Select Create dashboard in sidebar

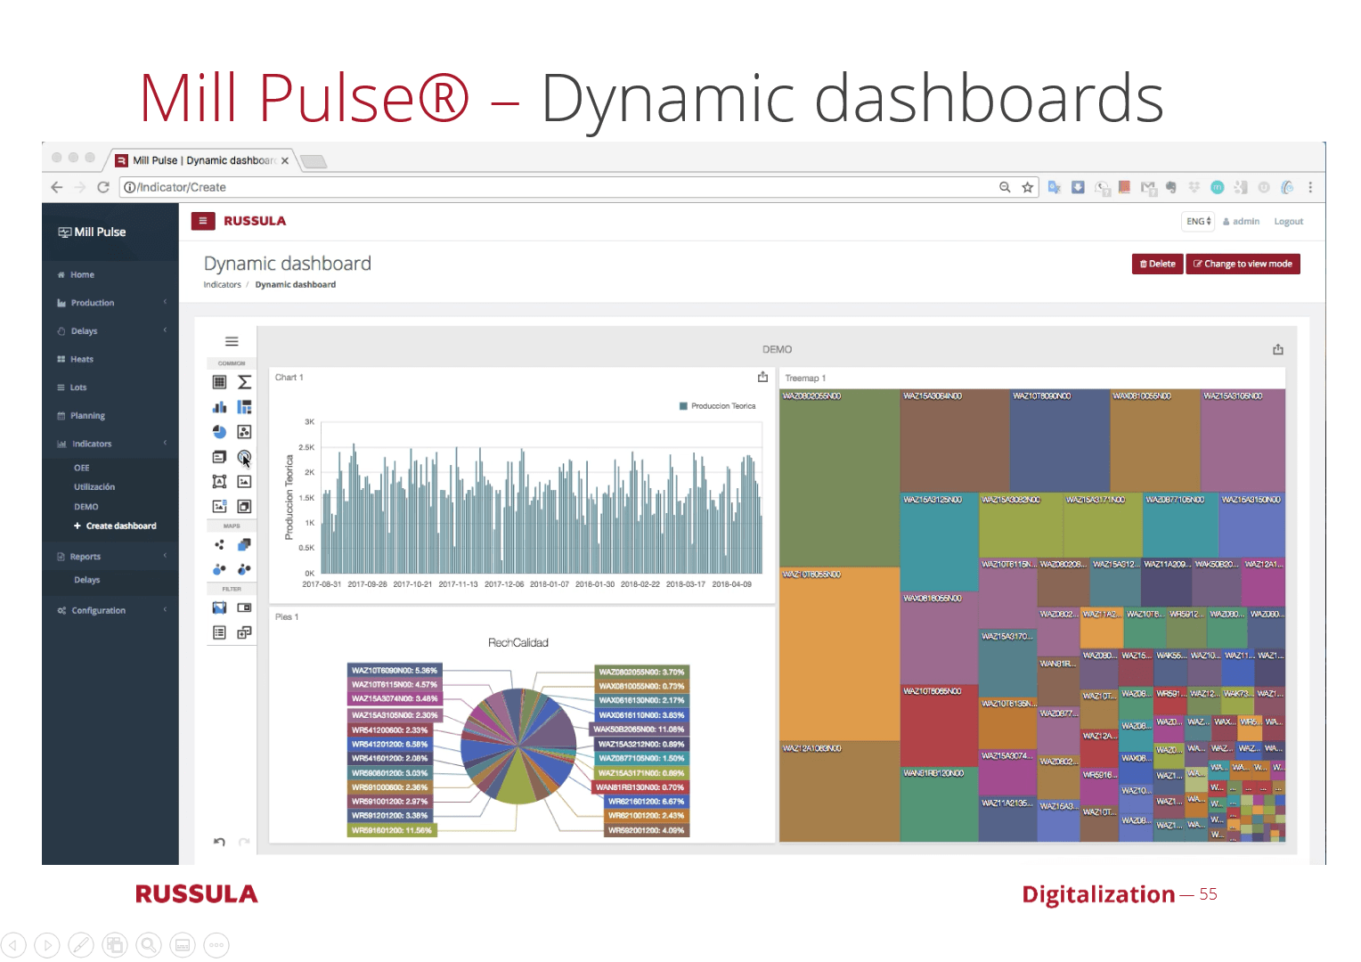pos(115,526)
